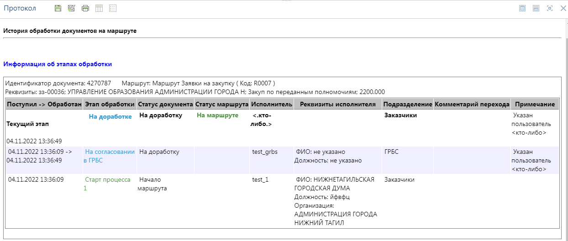Click the vertical scrollbar on the right
The image size is (568, 241).
(565, 137)
